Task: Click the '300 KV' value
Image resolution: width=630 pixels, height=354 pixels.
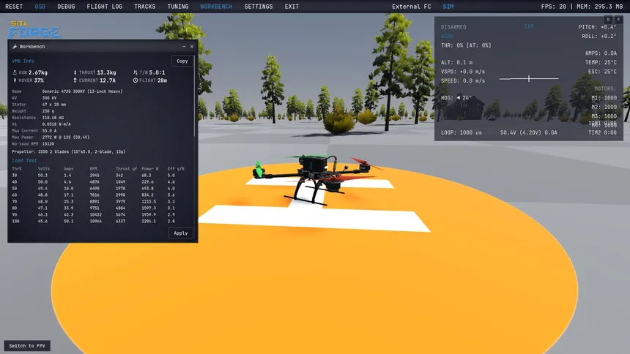Action: tap(49, 98)
